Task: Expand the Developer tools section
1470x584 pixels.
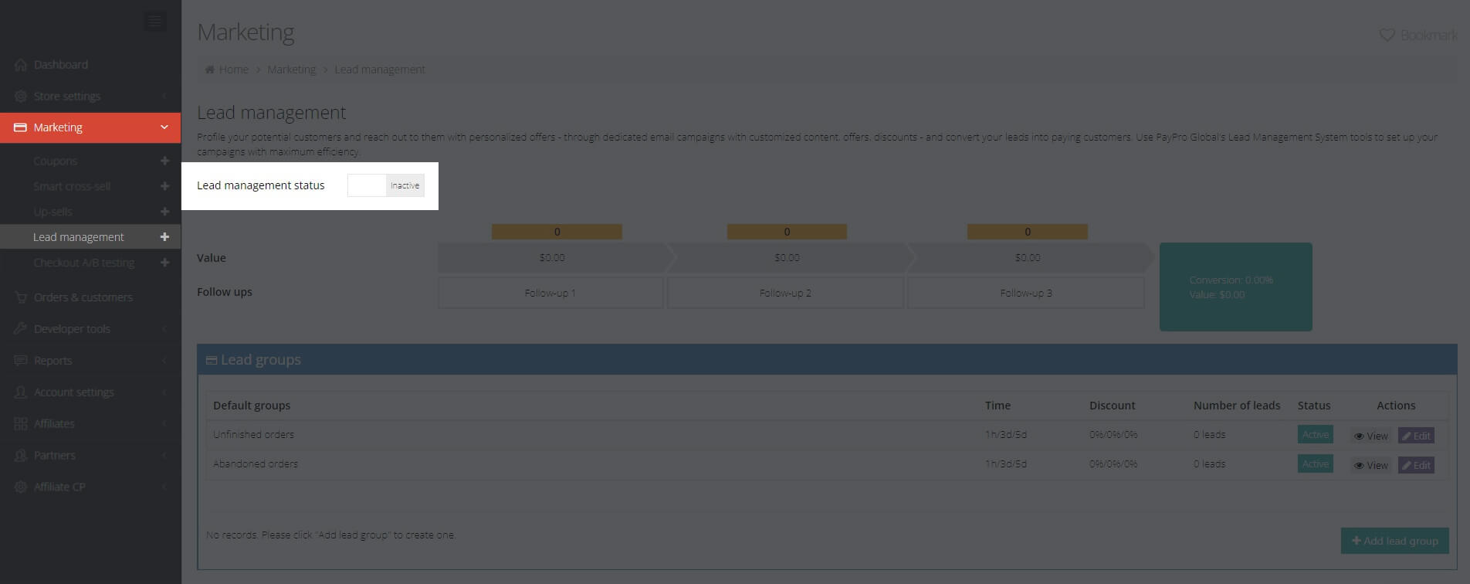Action: 72,329
